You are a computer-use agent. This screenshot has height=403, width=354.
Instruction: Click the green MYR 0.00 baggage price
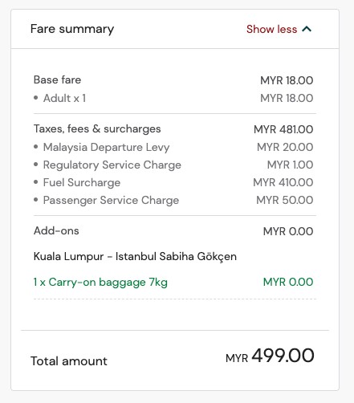click(288, 282)
